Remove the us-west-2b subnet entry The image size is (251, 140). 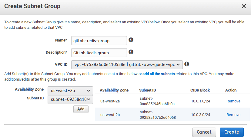click(x=233, y=115)
